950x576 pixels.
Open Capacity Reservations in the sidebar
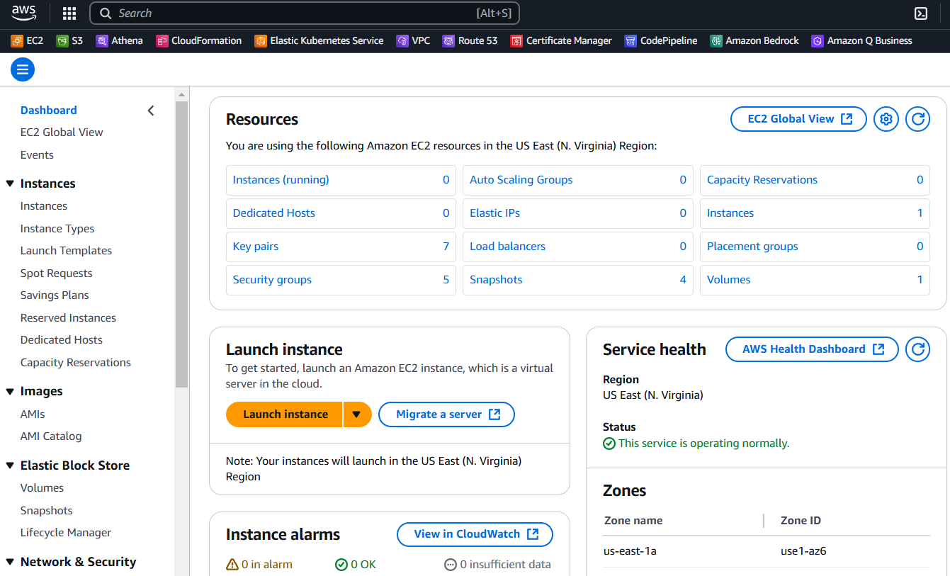pos(76,363)
